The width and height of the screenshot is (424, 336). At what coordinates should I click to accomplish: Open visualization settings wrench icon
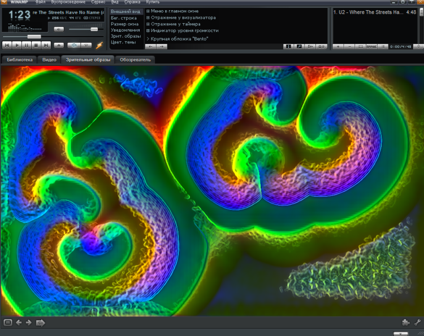click(417, 322)
